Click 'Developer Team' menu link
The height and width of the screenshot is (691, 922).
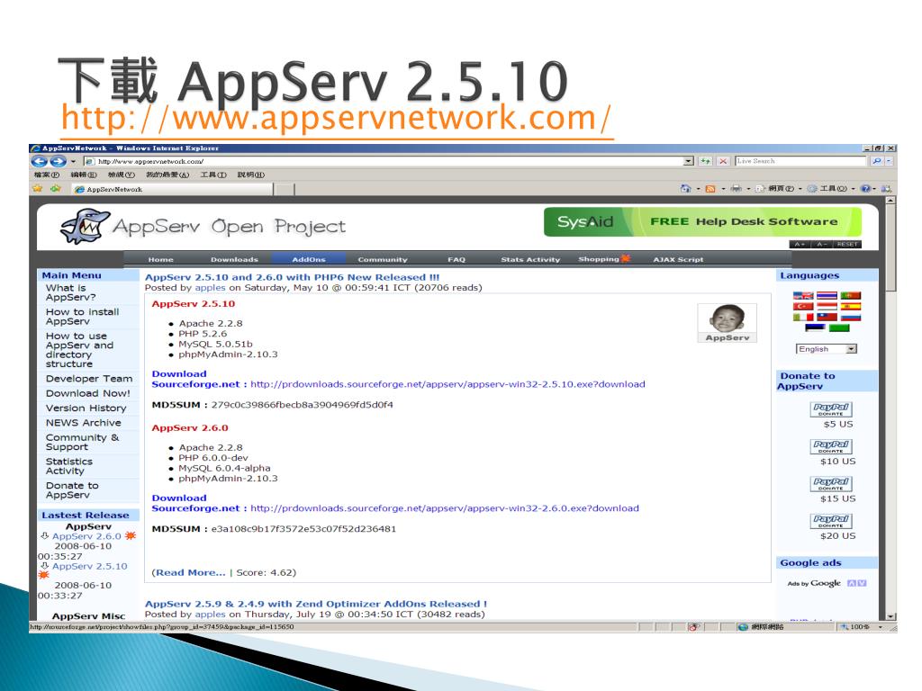pyautogui.click(x=89, y=379)
